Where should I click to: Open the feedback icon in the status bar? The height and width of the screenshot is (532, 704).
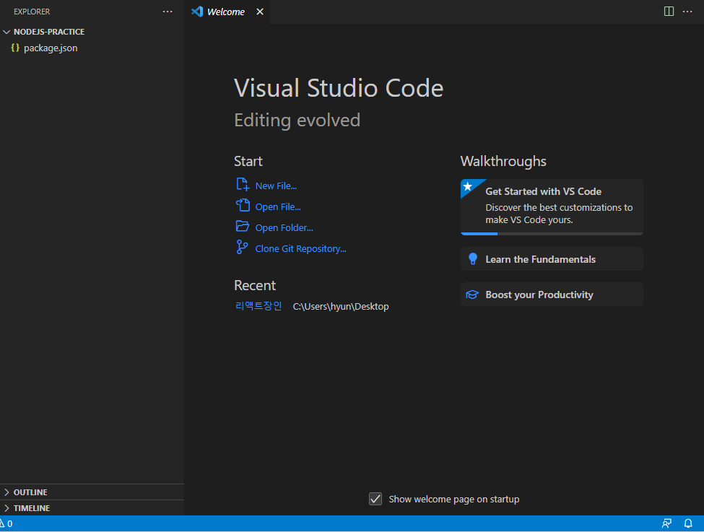[666, 523]
